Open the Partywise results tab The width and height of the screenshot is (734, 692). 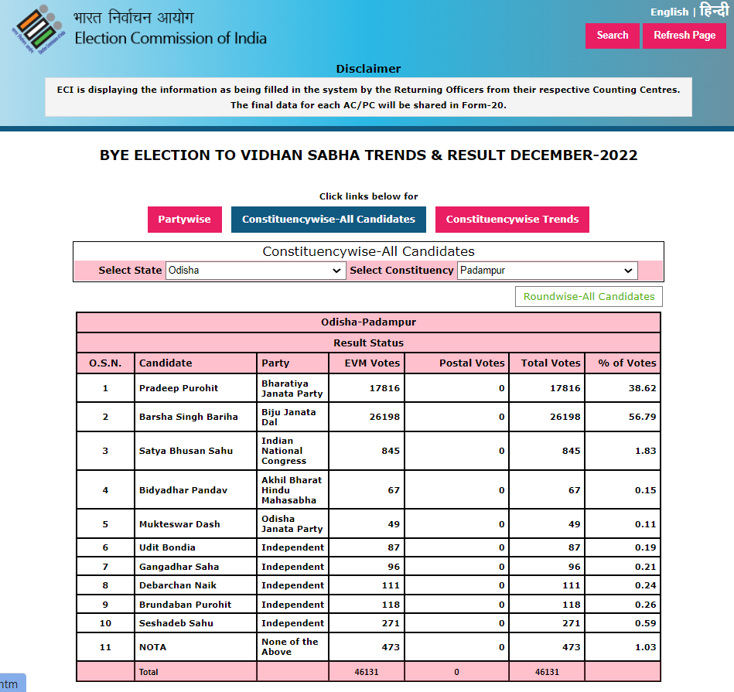(x=184, y=220)
